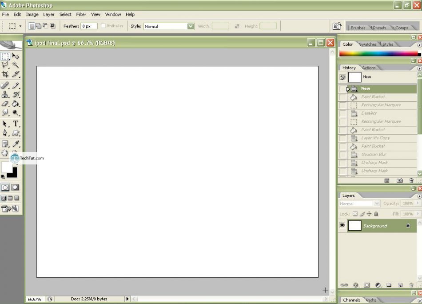
Task: Open the Style dropdown showing Normal
Action: click(169, 26)
